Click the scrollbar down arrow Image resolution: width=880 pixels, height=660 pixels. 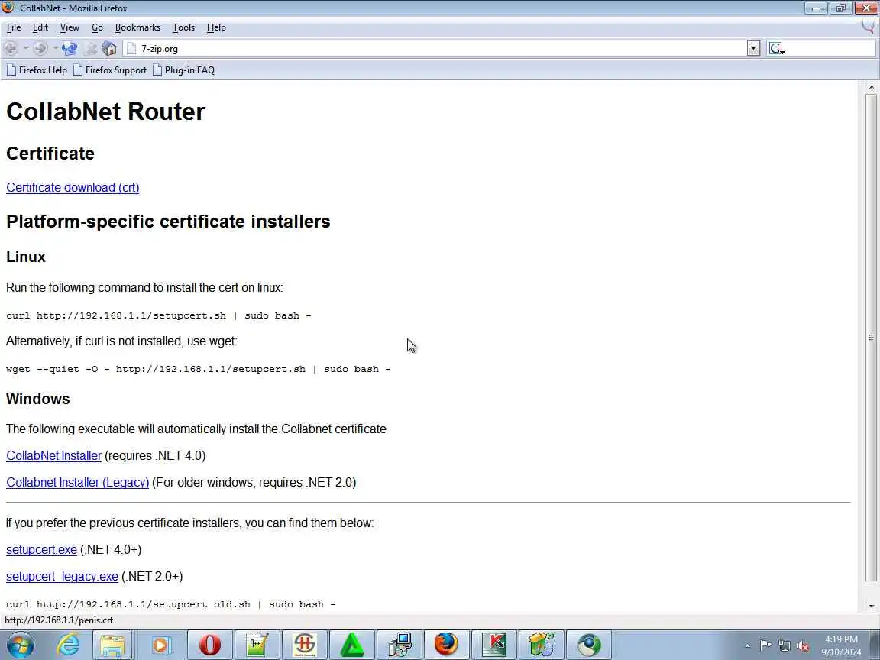pos(871,606)
